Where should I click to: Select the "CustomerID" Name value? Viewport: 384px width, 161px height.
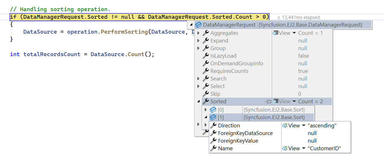pyautogui.click(x=324, y=148)
